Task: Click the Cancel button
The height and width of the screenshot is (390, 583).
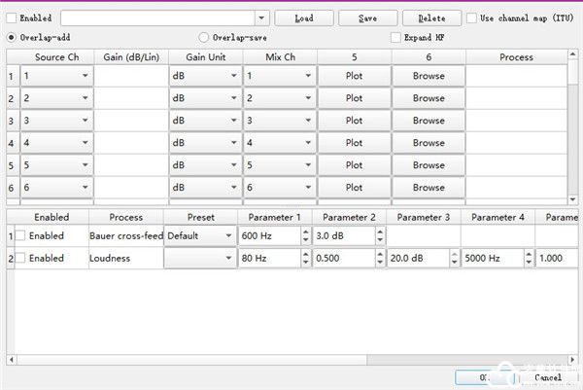Action: 546,377
